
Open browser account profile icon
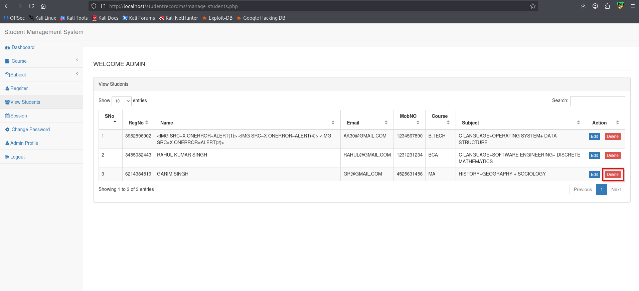click(x=595, y=6)
